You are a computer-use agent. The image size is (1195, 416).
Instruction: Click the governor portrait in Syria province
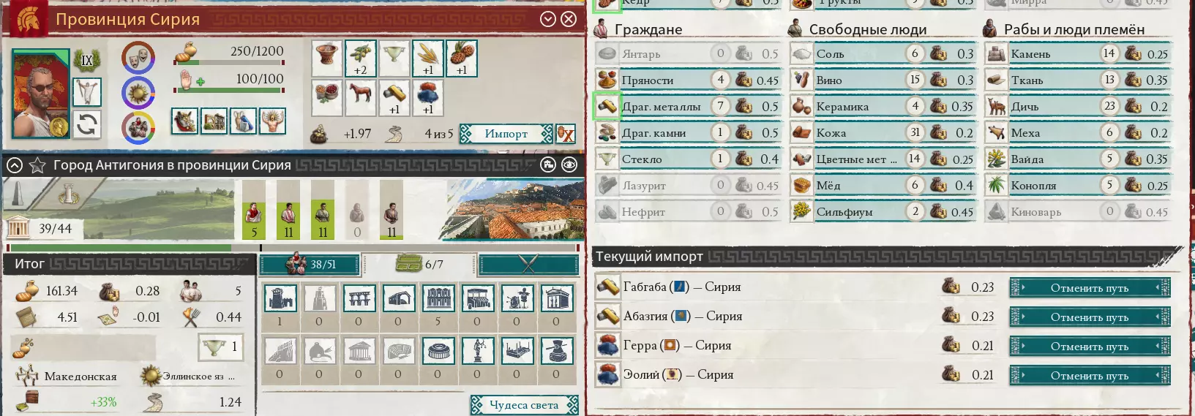tap(41, 94)
